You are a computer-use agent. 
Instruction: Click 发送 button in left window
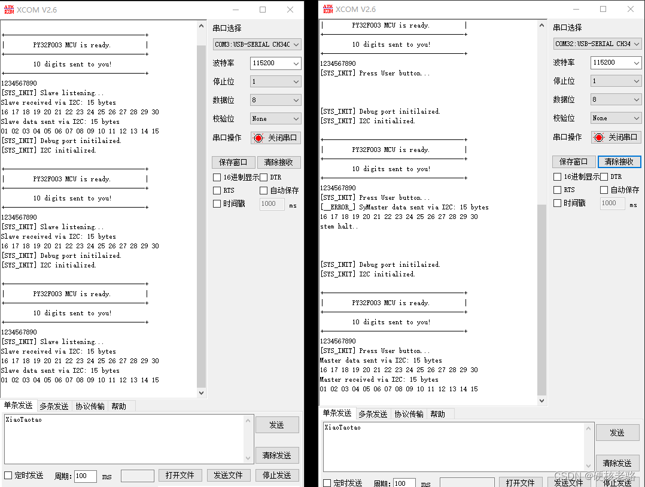click(x=277, y=425)
